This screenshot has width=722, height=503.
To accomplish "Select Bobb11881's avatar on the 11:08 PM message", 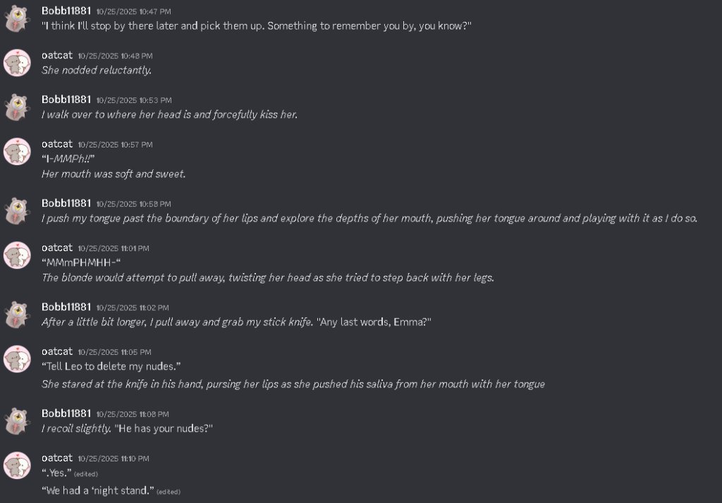I will [17, 421].
